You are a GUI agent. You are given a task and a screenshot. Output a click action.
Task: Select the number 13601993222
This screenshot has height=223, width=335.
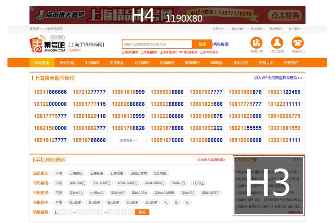tap(206, 128)
